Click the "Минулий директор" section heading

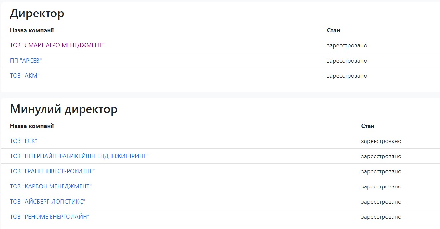[64, 109]
